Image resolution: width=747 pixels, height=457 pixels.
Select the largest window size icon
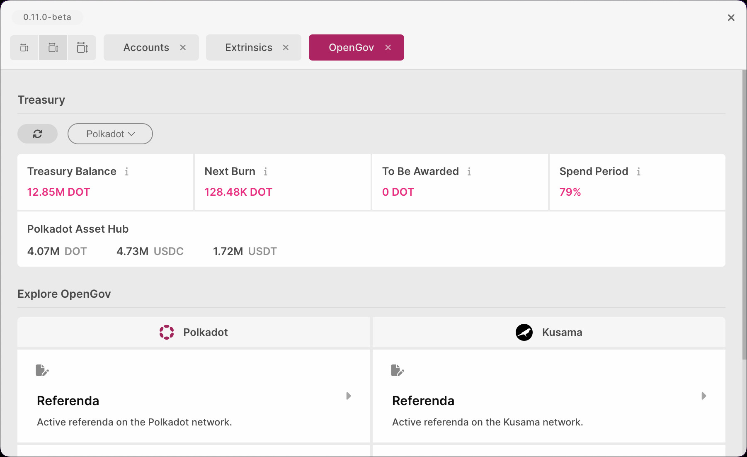coord(82,48)
